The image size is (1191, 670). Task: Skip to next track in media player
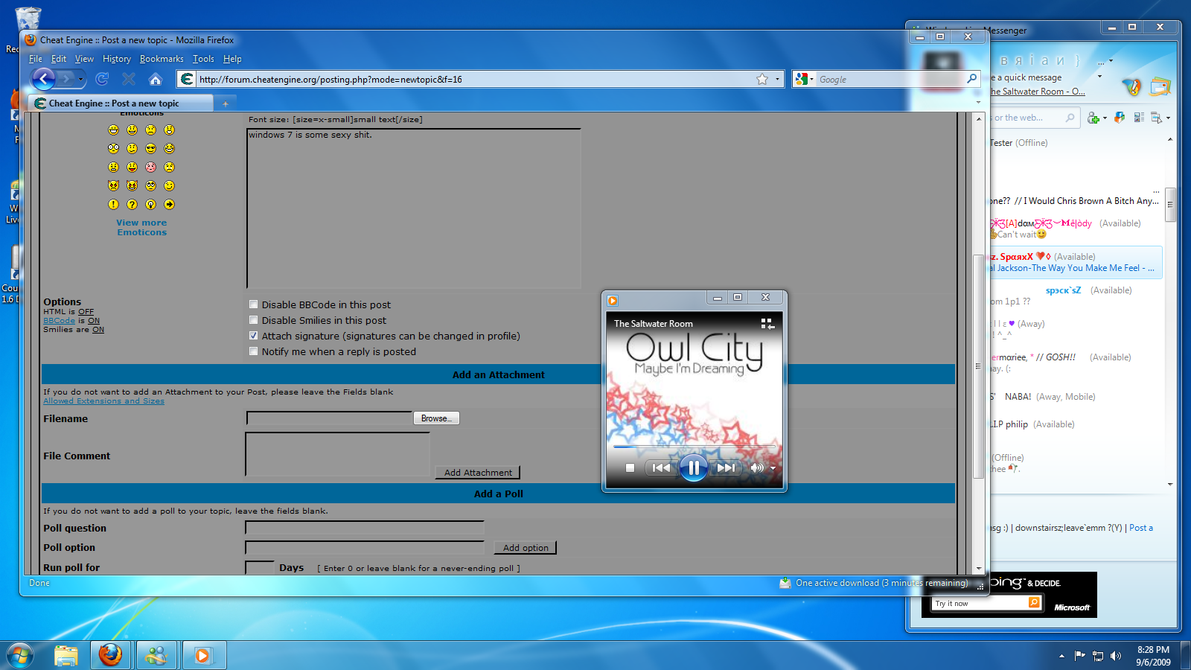tap(725, 468)
